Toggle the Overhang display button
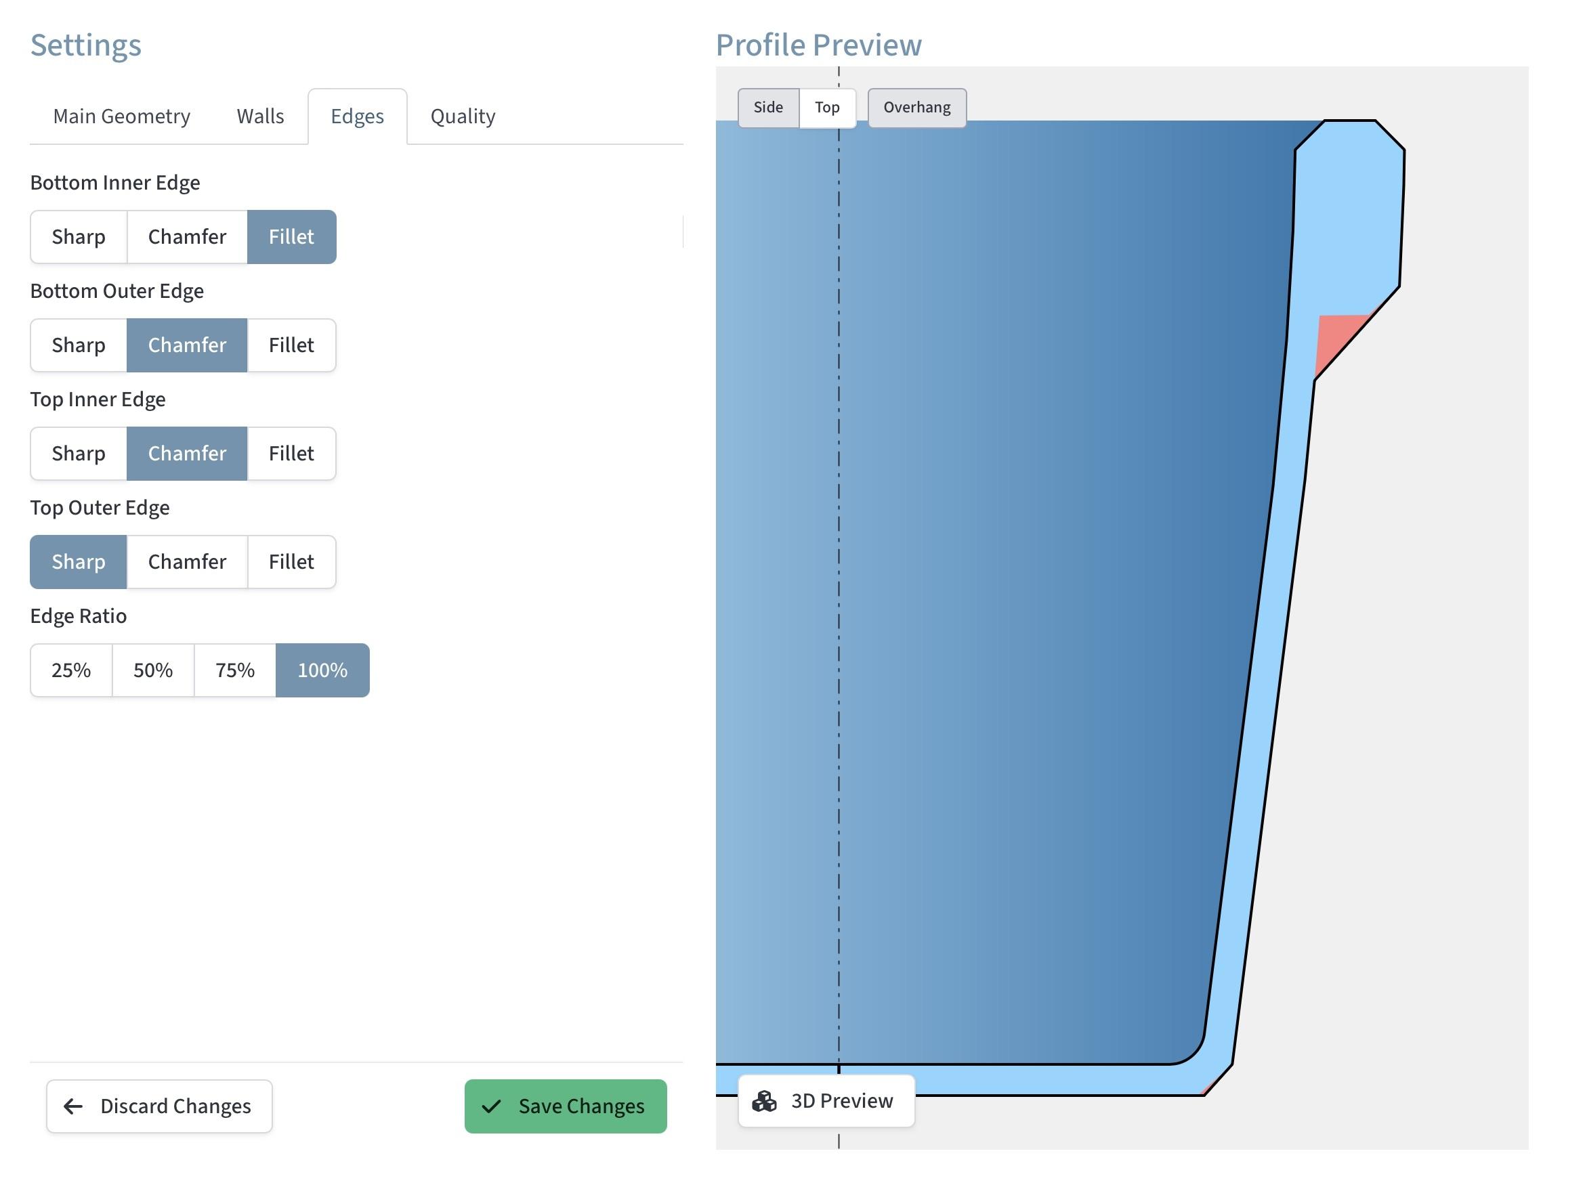The height and width of the screenshot is (1189, 1585). coord(916,108)
